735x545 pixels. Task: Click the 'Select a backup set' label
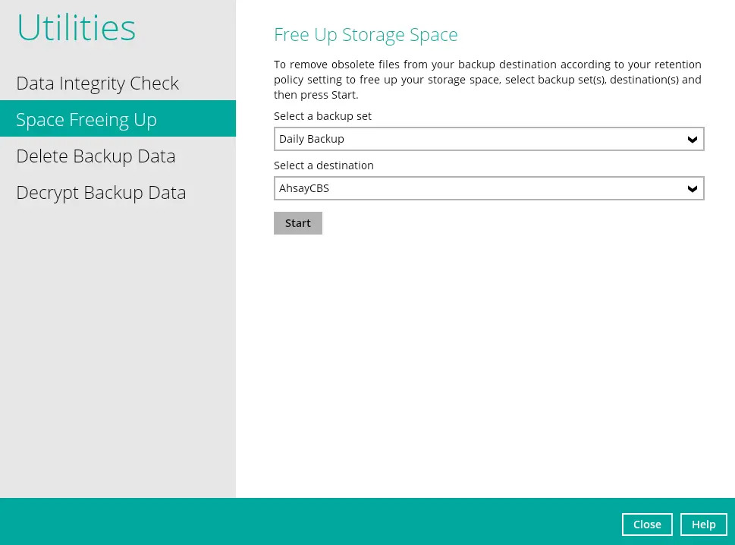coord(322,116)
